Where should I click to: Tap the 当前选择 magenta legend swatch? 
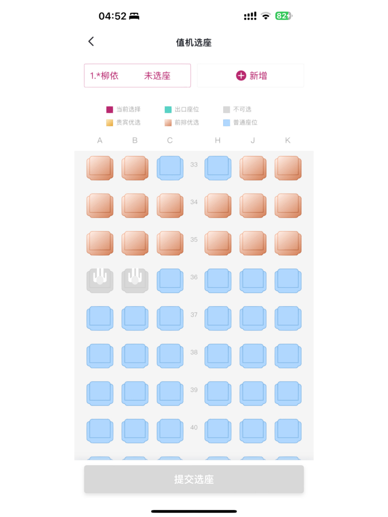[x=110, y=109]
